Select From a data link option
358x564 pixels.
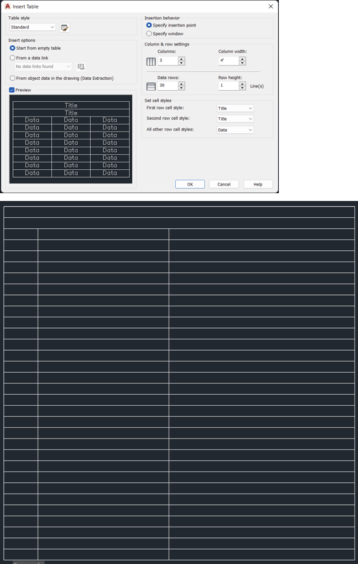(x=29, y=58)
